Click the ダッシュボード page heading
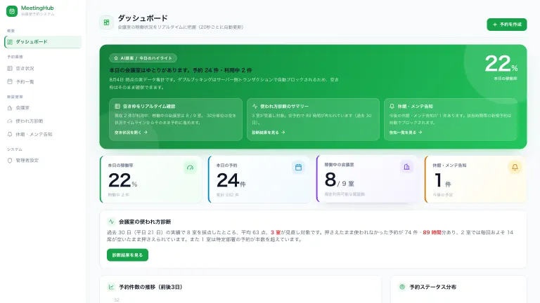Screen dimensions: 540x303 pos(143,18)
